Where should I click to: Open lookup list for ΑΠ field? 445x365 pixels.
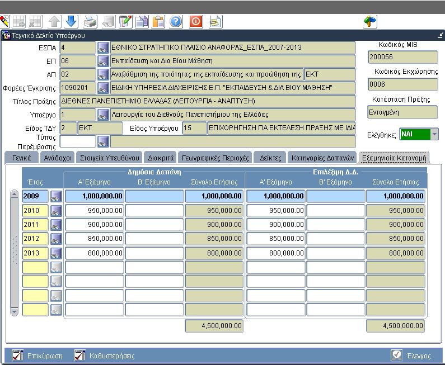coord(103,74)
